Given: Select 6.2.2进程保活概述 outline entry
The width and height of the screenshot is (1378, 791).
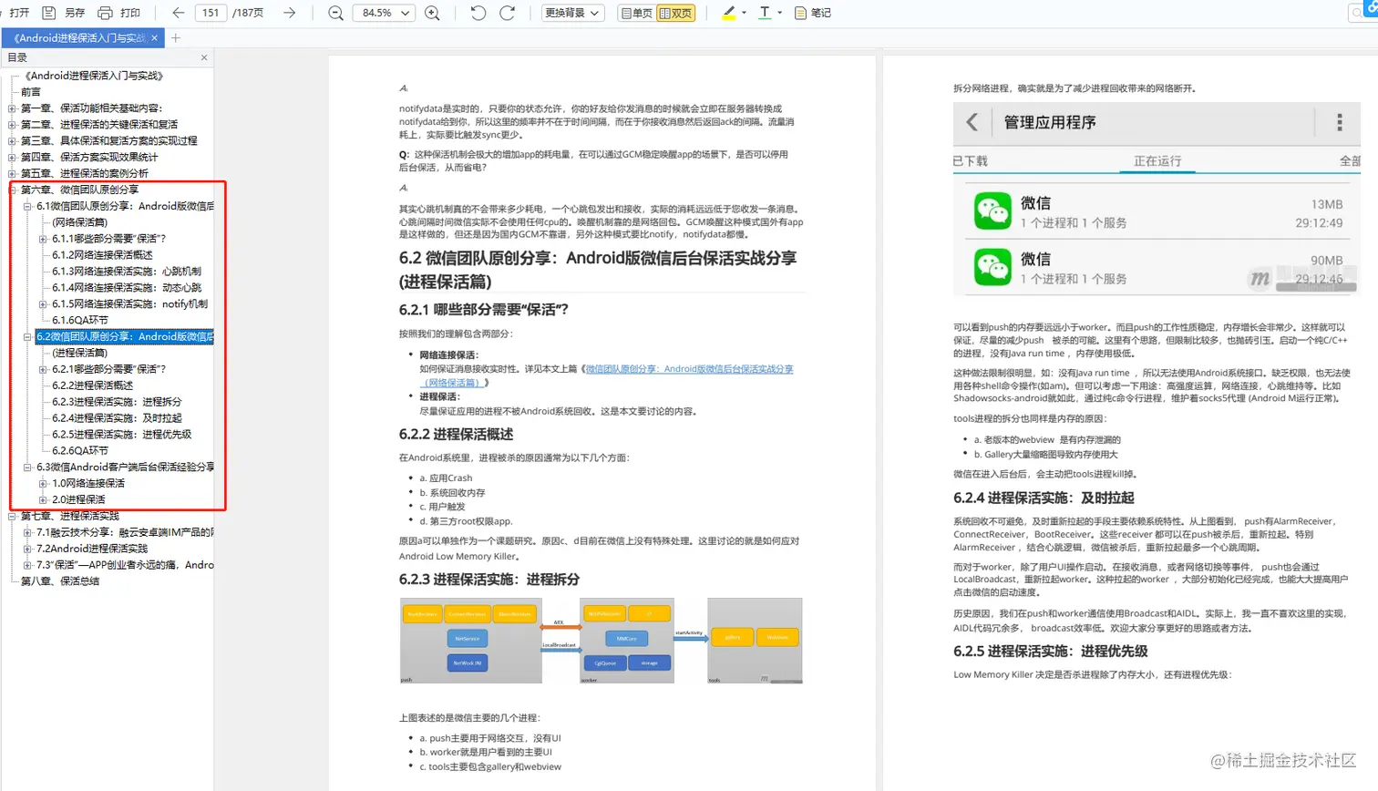Looking at the screenshot, I should click(x=92, y=385).
